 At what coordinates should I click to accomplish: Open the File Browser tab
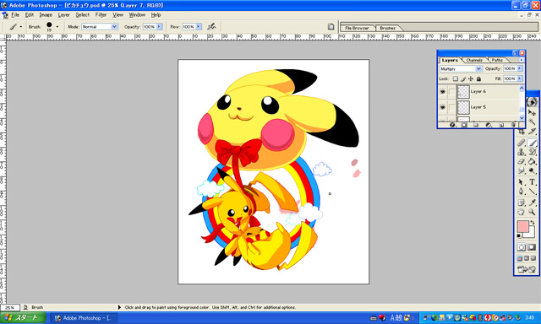(x=357, y=28)
